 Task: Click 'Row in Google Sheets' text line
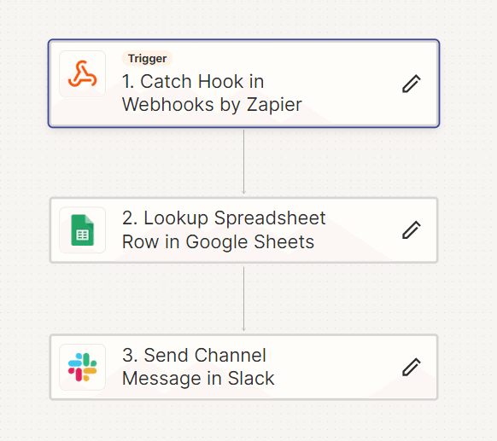pyautogui.click(x=218, y=242)
